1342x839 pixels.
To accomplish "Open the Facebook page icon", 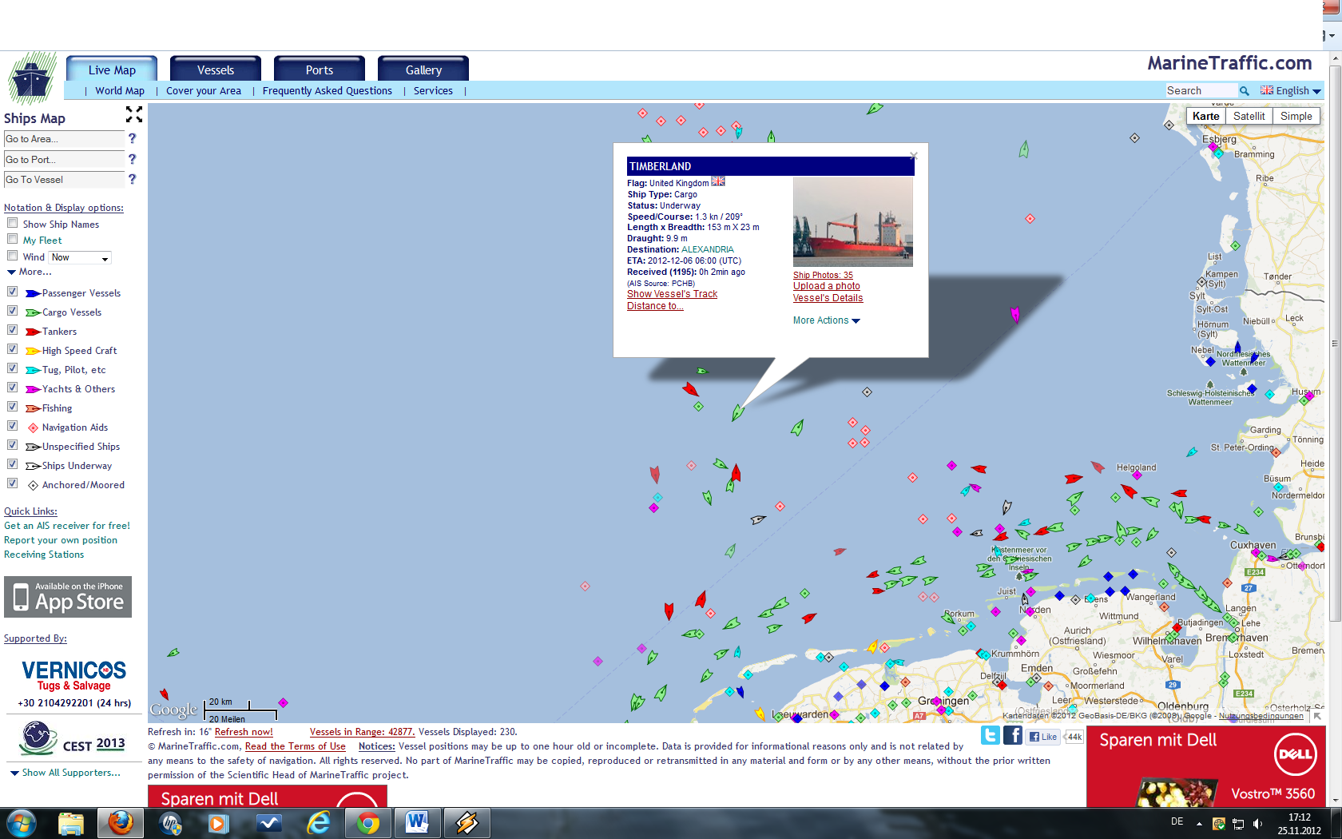I will pyautogui.click(x=1013, y=735).
